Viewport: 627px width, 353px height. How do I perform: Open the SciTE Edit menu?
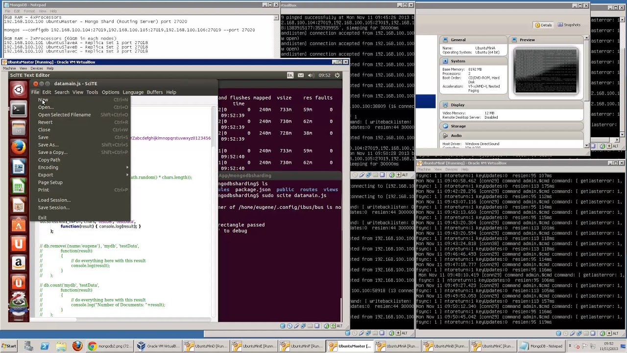click(x=47, y=92)
